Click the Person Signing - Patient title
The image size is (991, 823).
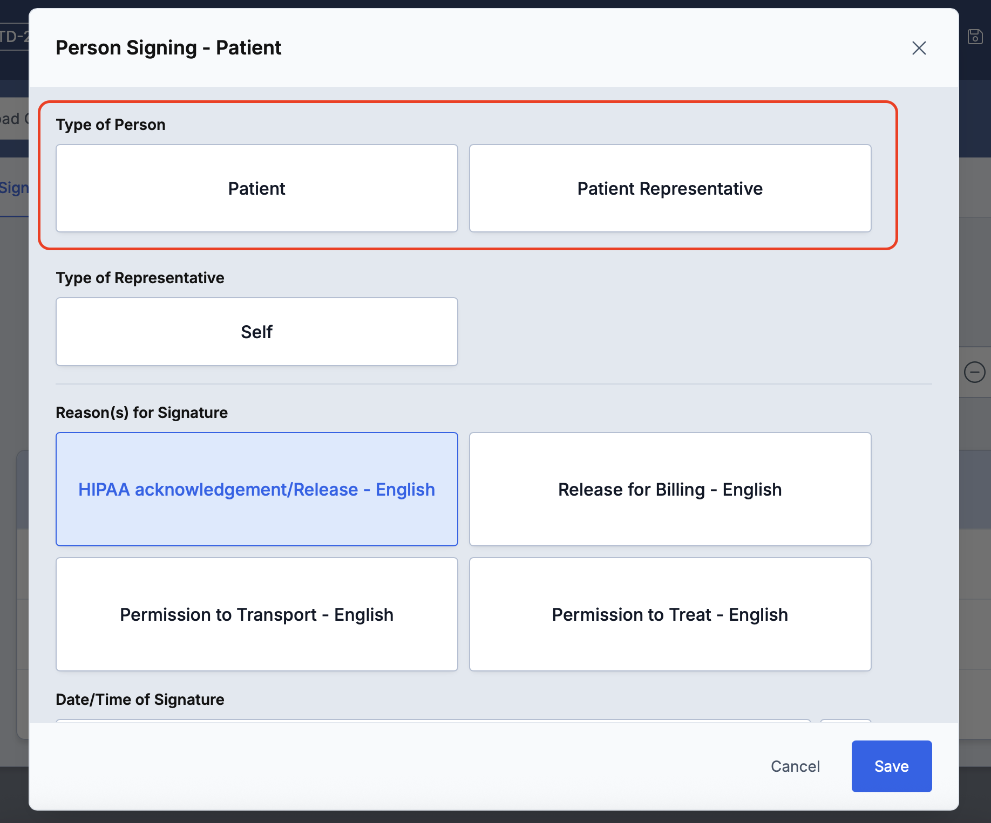coord(168,48)
